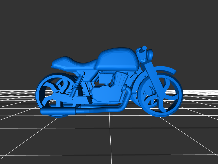Click the square side cover under the tank

pos(105,79)
